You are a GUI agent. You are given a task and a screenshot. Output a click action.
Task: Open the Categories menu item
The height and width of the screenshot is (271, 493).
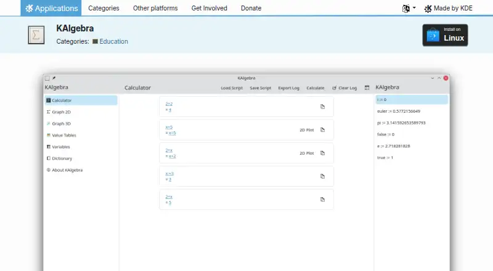click(x=104, y=8)
